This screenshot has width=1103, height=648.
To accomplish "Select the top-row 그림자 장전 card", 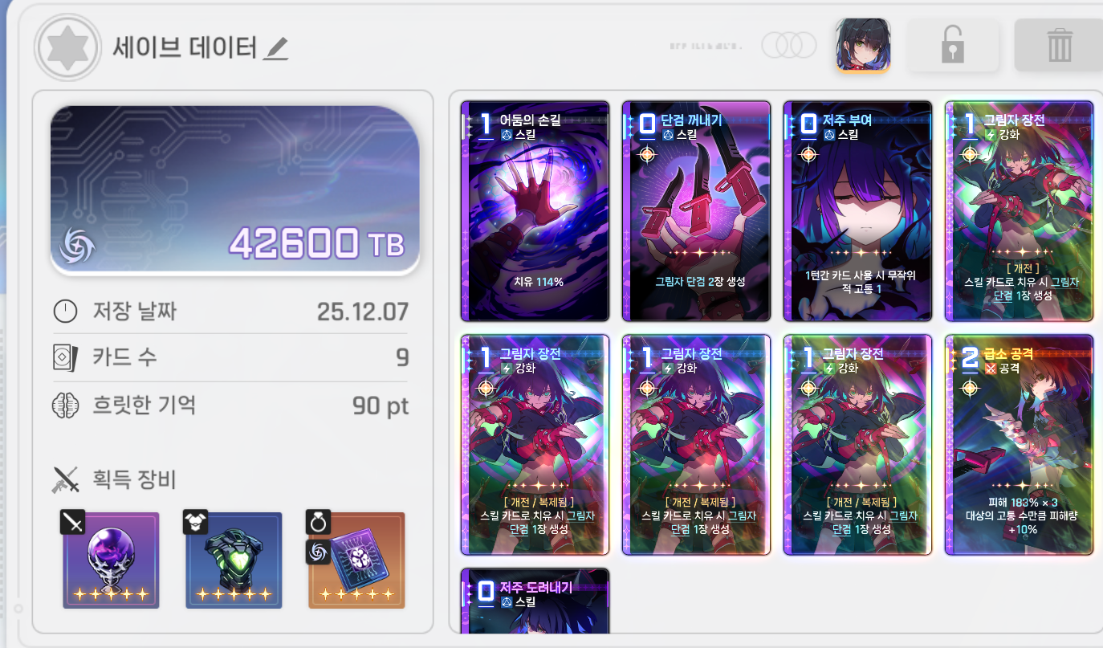I will [x=1019, y=210].
